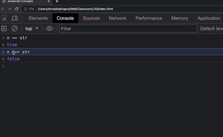Screen dimensions: 223x137
Task: Open the Performance tab
Action: click(x=149, y=18)
